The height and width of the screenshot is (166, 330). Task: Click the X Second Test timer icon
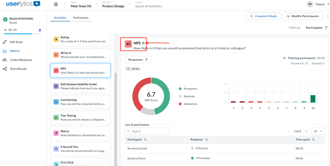pyautogui.click(x=56, y=149)
